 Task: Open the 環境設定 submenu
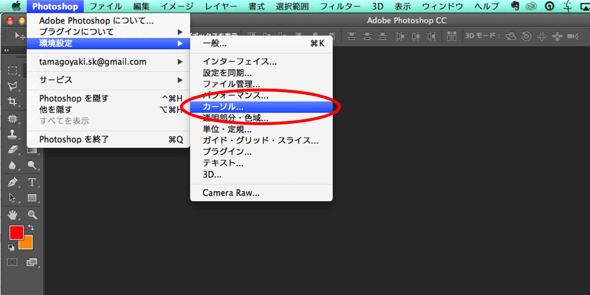coord(109,44)
